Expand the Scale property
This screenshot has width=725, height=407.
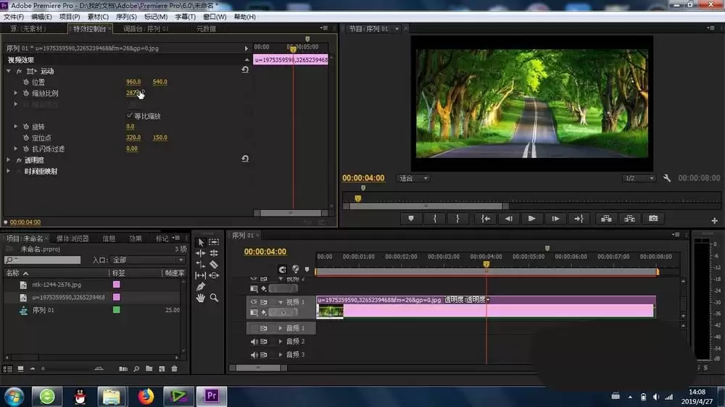pyautogui.click(x=15, y=93)
